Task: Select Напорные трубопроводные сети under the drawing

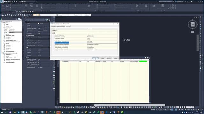Action: point(13,42)
